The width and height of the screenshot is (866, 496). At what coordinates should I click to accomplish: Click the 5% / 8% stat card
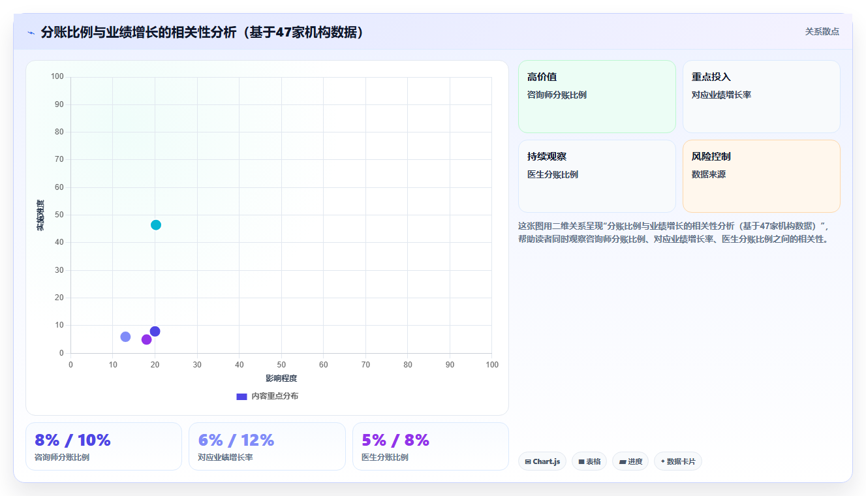[431, 446]
